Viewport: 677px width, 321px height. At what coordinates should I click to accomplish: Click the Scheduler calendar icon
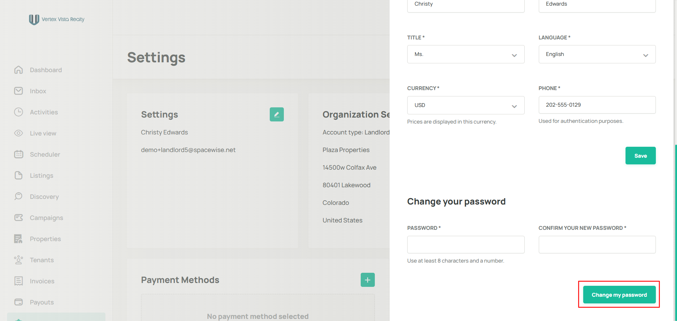tap(19, 155)
